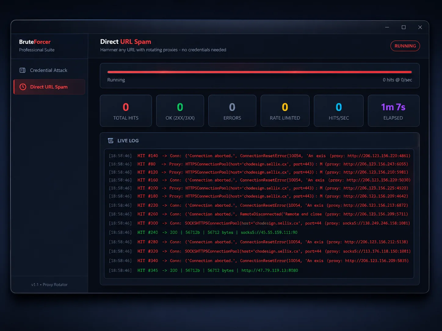442x331 pixels.
Task: Select the HIT #120 log line
Action: point(259,172)
